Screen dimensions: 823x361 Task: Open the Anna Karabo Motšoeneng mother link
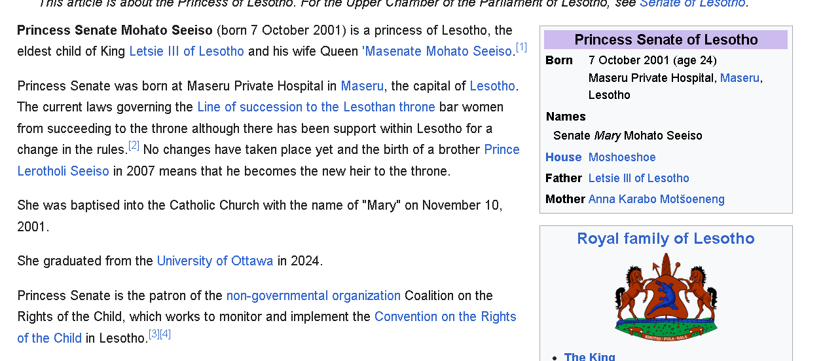656,199
